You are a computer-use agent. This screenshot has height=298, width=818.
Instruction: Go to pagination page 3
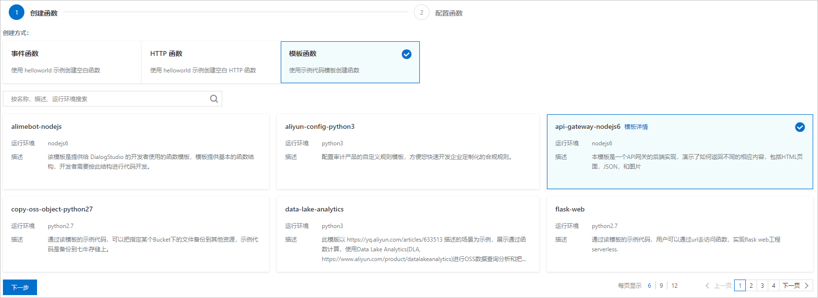[762, 285]
